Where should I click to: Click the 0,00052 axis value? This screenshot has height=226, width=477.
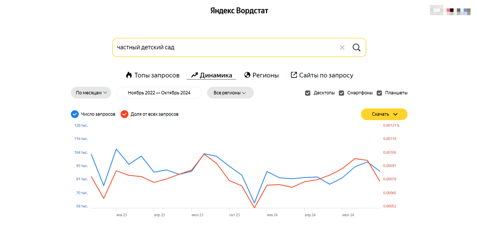(390, 206)
